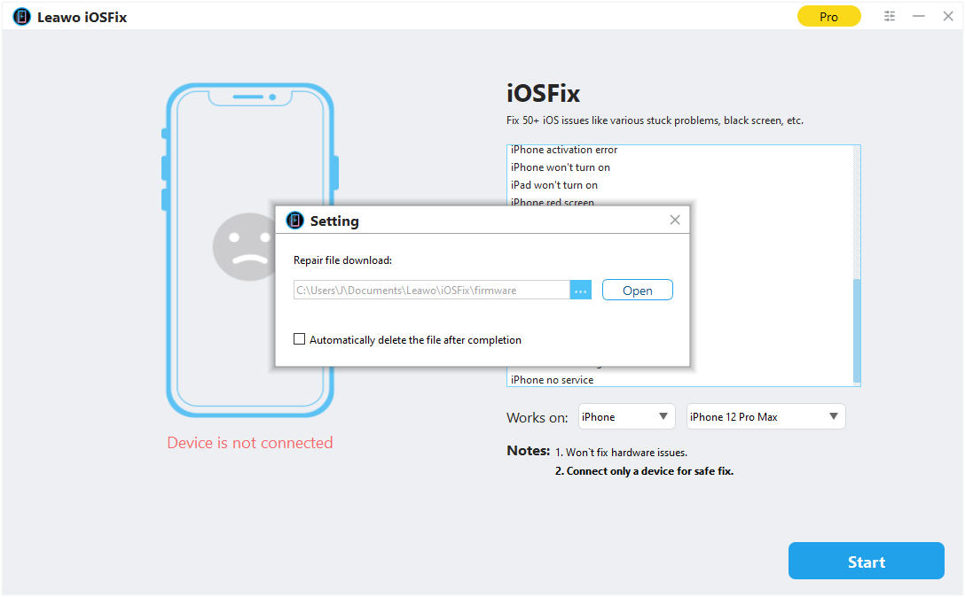The width and height of the screenshot is (965, 597).
Task: Expand the iPhone device type dropdown
Action: (x=626, y=417)
